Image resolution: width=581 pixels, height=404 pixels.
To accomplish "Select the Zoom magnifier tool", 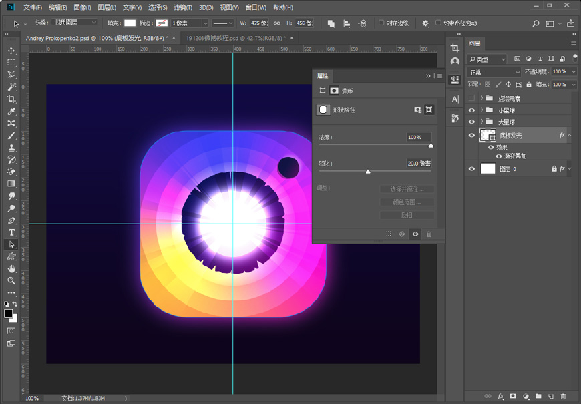I will pos(11,281).
